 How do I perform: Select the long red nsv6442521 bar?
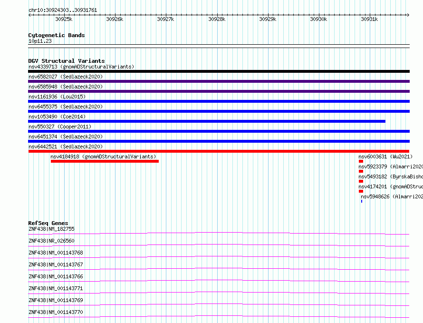click(219, 151)
